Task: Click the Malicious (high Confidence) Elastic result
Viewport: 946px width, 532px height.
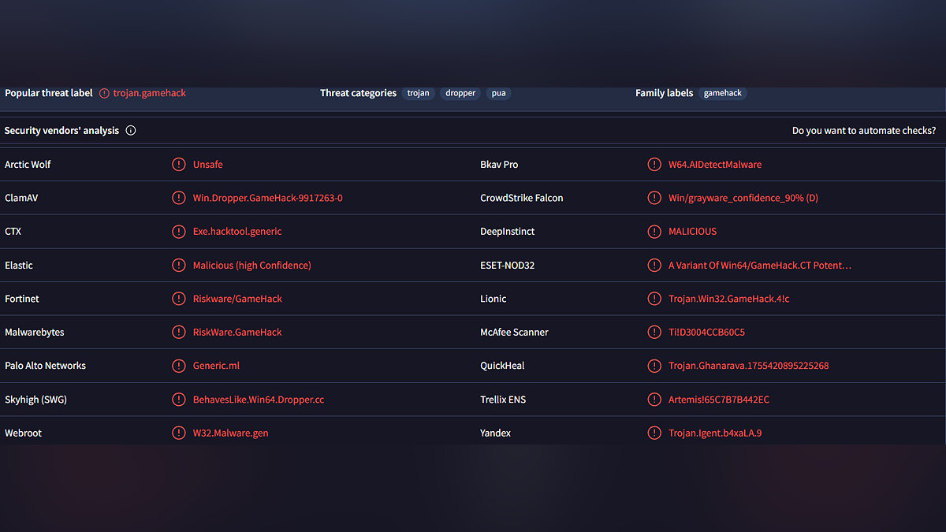Action: coord(252,266)
